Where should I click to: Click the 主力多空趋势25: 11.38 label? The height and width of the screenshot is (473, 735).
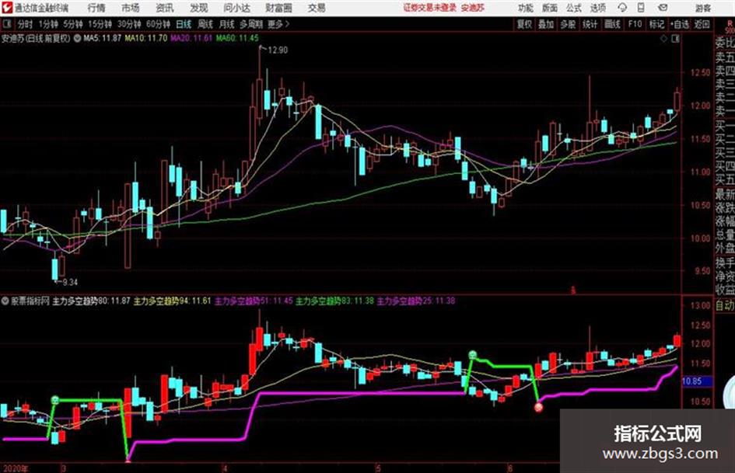tap(416, 301)
